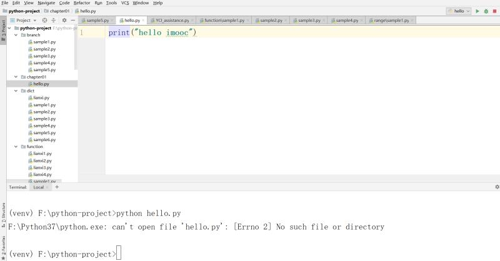
Task: Select lianxi1.py in the function folder
Action: click(42, 154)
